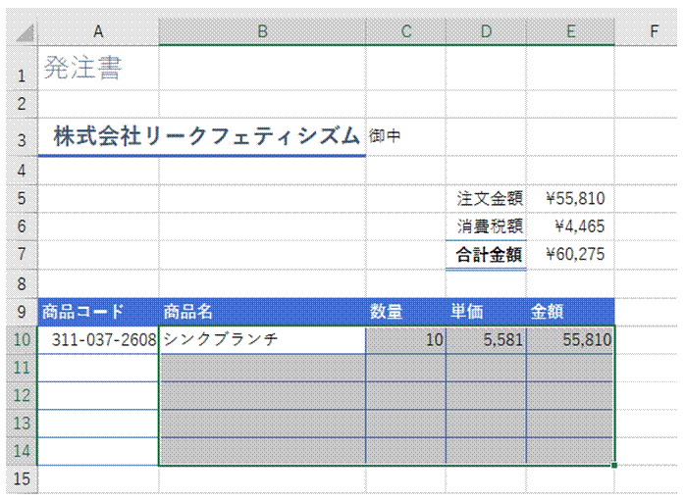
Task: Click the 商品名 table header
Action: tap(262, 312)
